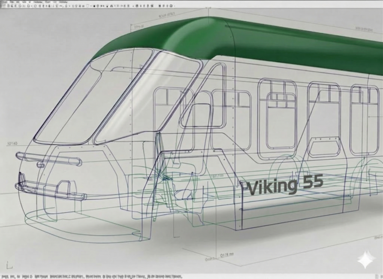Viewport: 383px width, 279px height.
Task: Select the small vent opening on the front bumper
Action: click(x=63, y=186)
